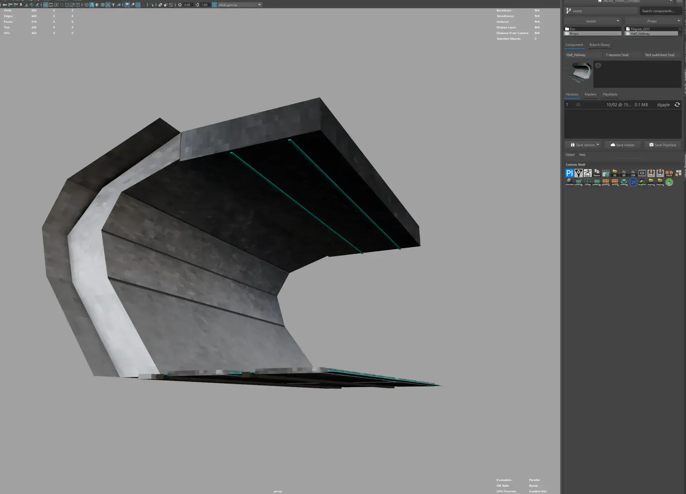Toggle use all lights bulb icon
This screenshot has height=494, width=686.
113,5
